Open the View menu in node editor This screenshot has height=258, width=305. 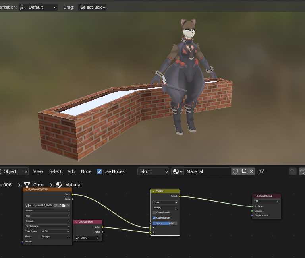pos(38,171)
